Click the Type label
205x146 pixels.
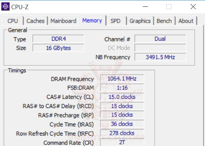point(20,39)
